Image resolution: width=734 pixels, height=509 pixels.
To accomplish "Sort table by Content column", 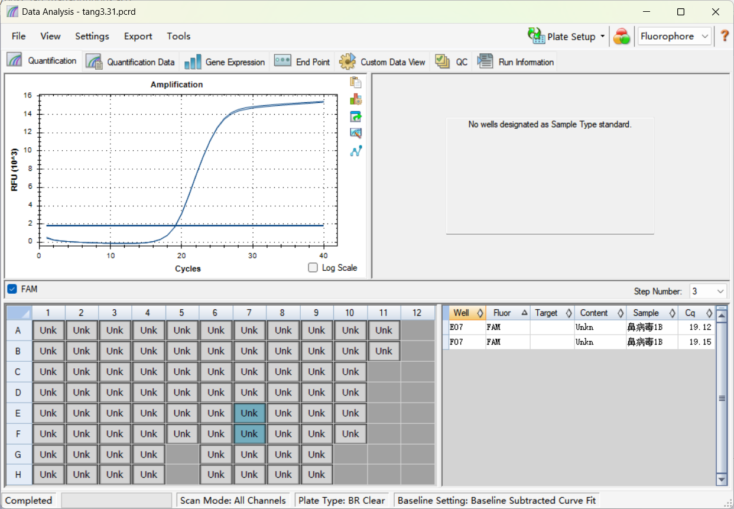I will pos(600,313).
